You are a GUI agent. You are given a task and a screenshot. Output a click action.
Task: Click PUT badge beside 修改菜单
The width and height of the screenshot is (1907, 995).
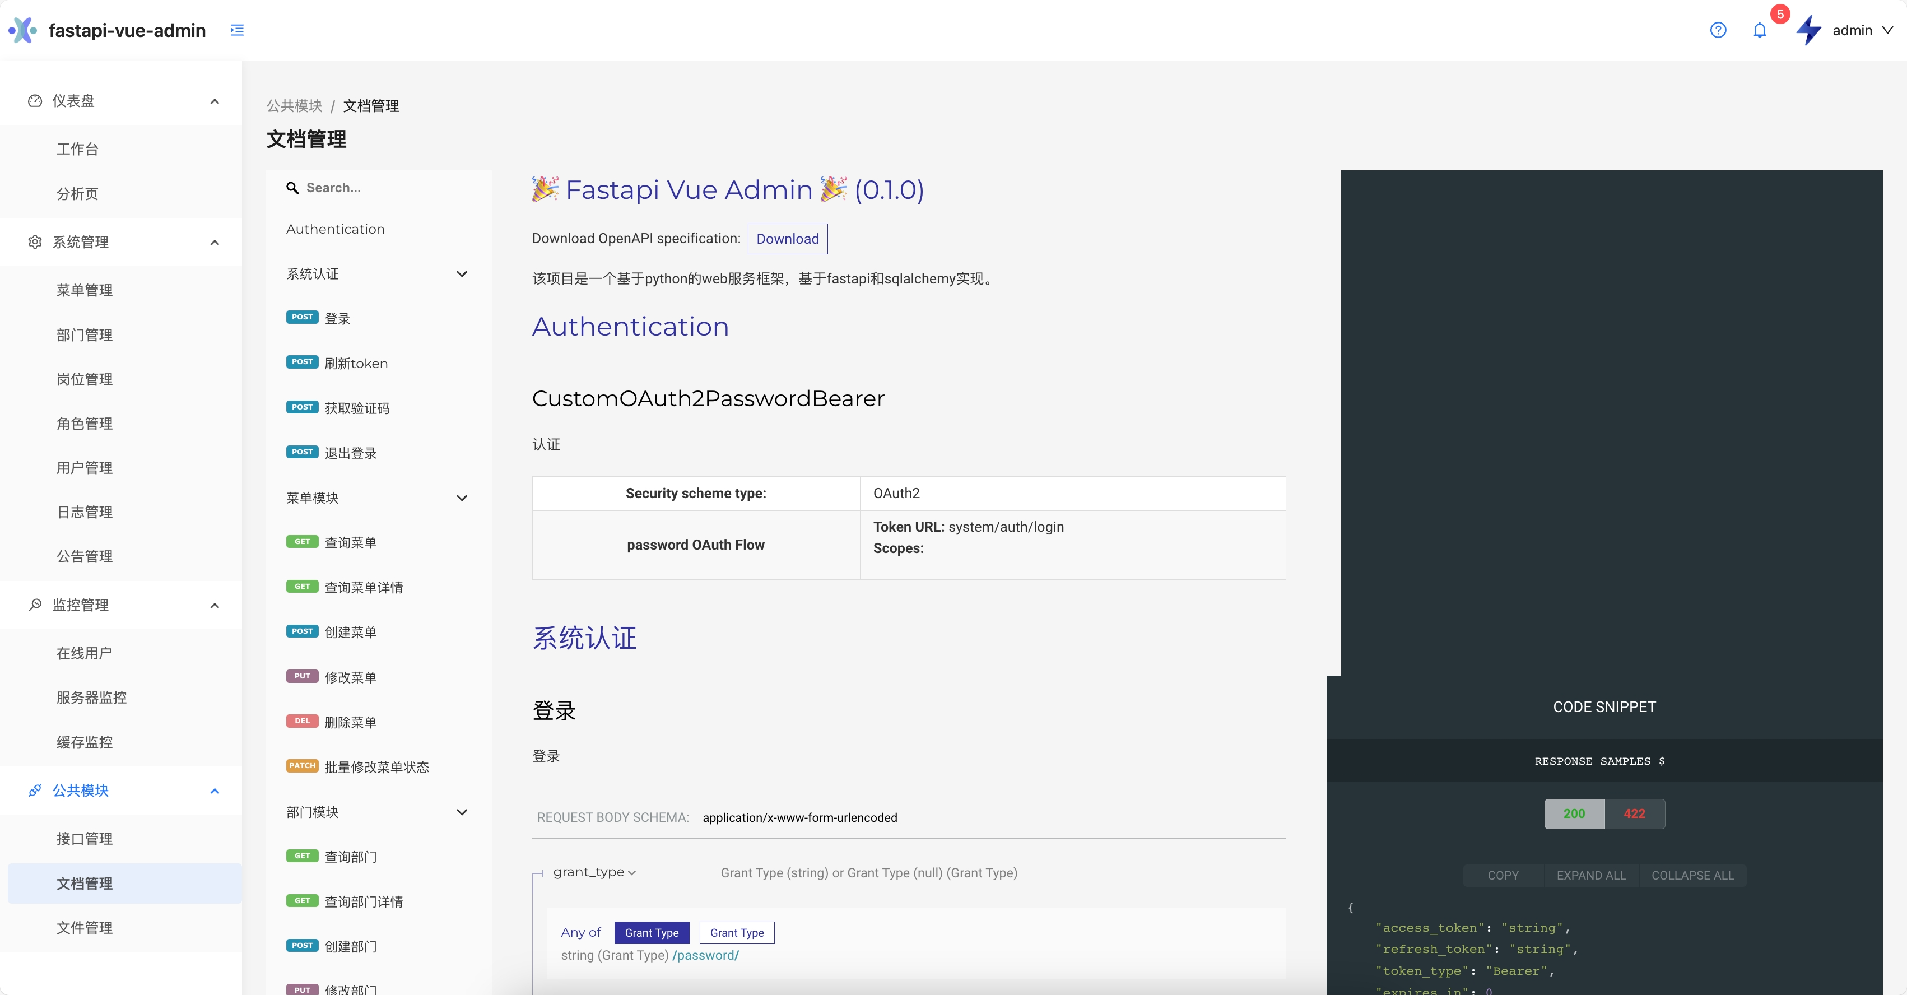tap(302, 677)
